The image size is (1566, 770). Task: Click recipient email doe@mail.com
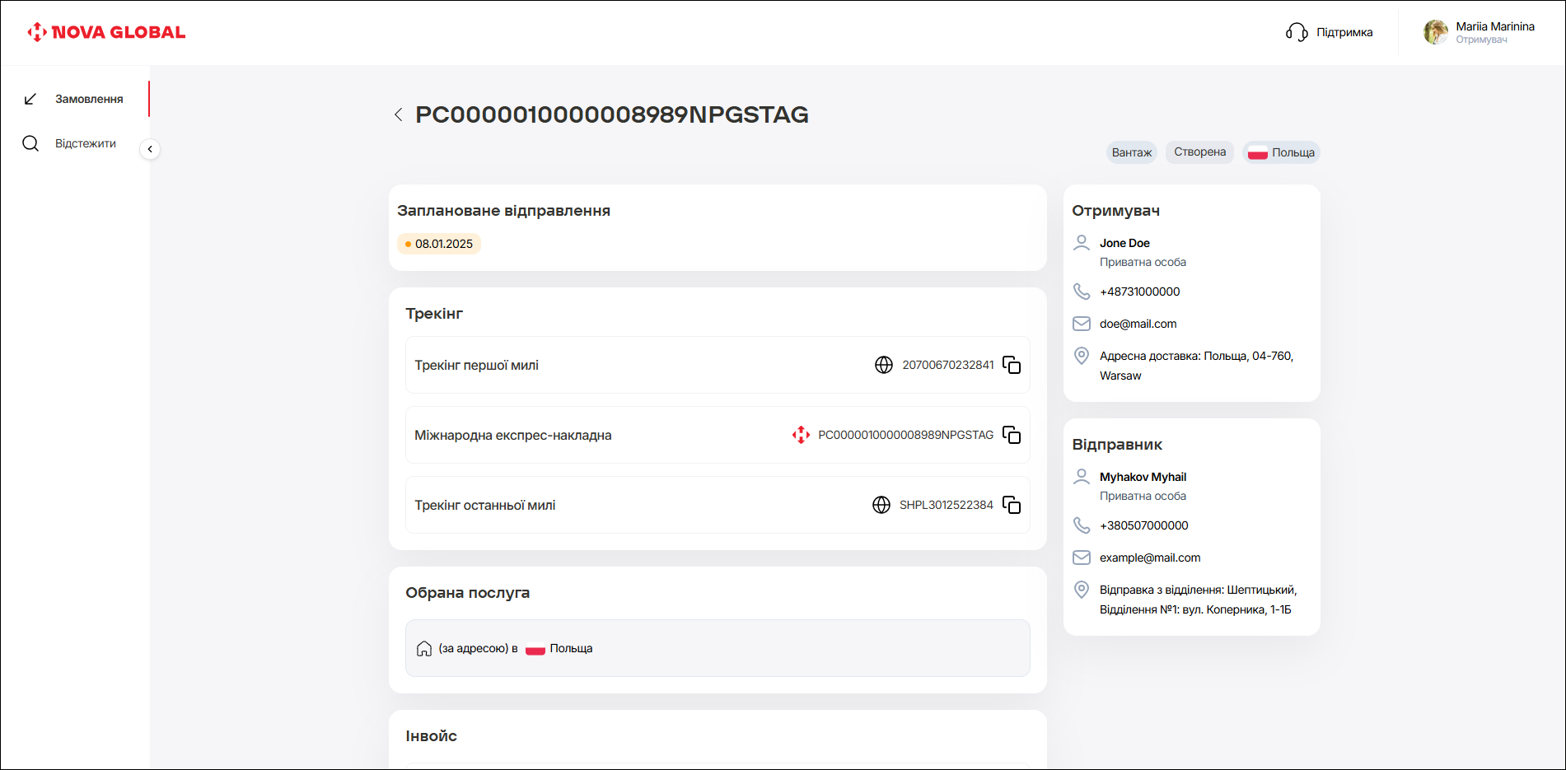pyautogui.click(x=1138, y=324)
